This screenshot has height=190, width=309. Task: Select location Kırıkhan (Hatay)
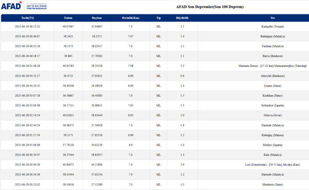point(272,96)
